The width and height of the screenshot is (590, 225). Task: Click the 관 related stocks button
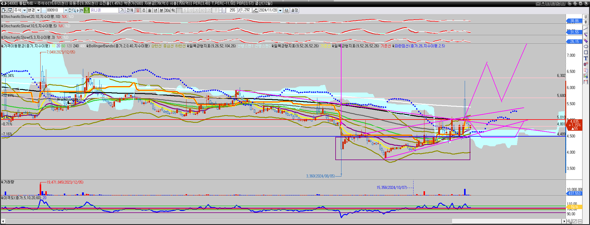[x=81, y=10]
